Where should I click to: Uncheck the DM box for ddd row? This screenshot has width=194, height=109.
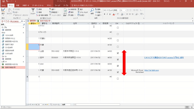(118, 66)
